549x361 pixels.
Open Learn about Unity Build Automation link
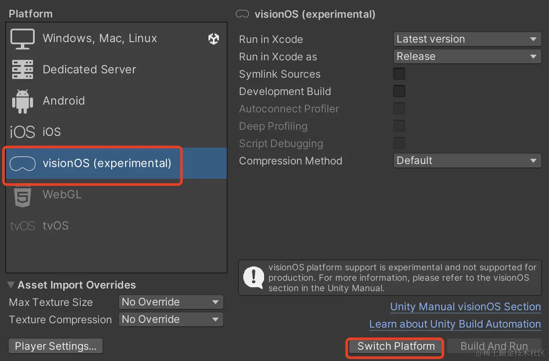click(x=455, y=324)
